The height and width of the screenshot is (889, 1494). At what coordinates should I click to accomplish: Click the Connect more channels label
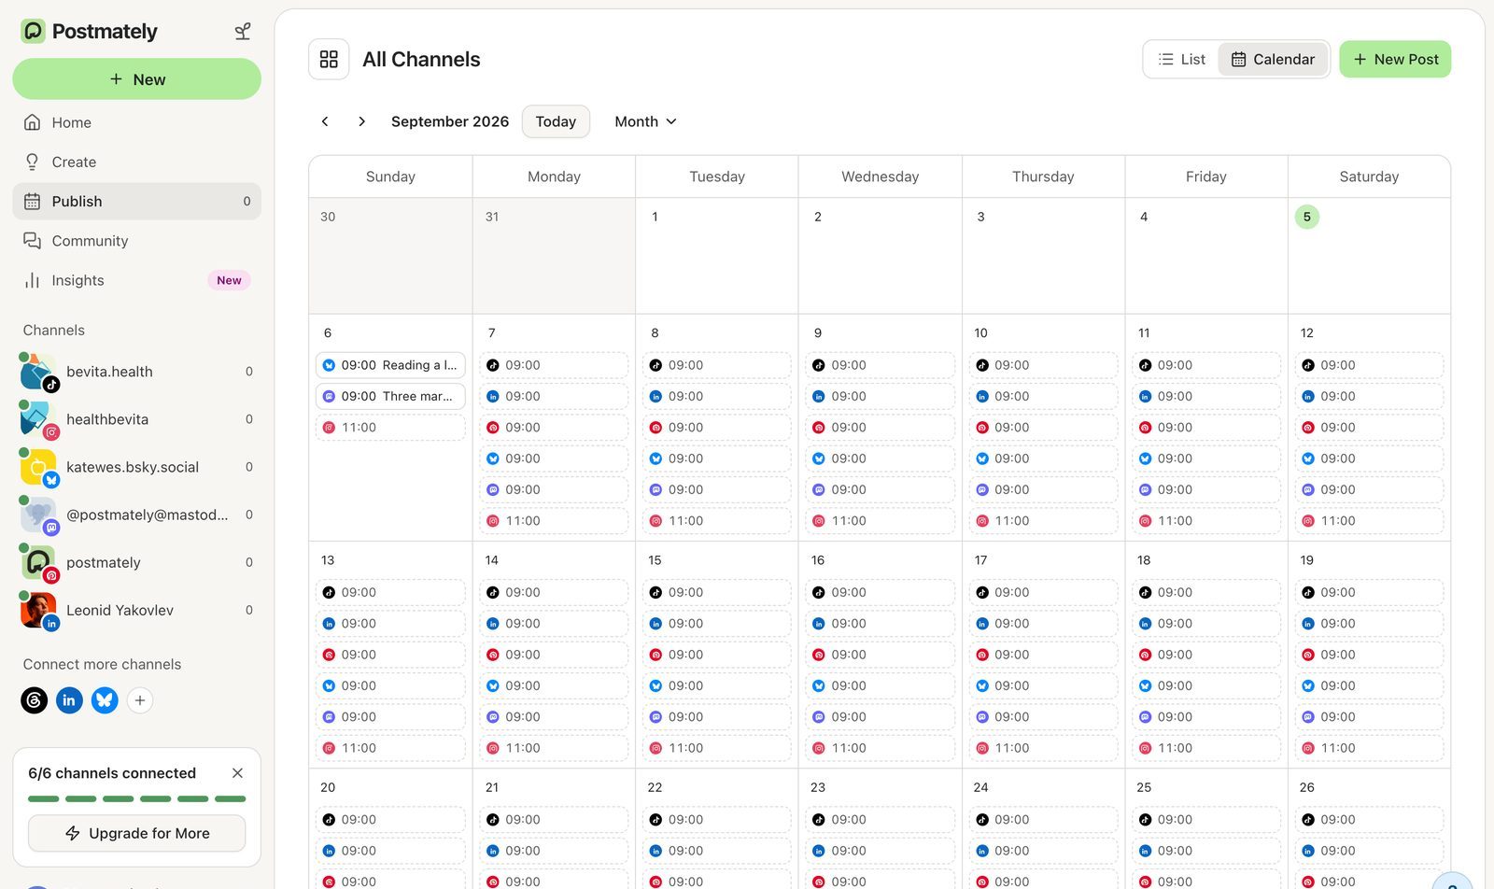(x=103, y=665)
